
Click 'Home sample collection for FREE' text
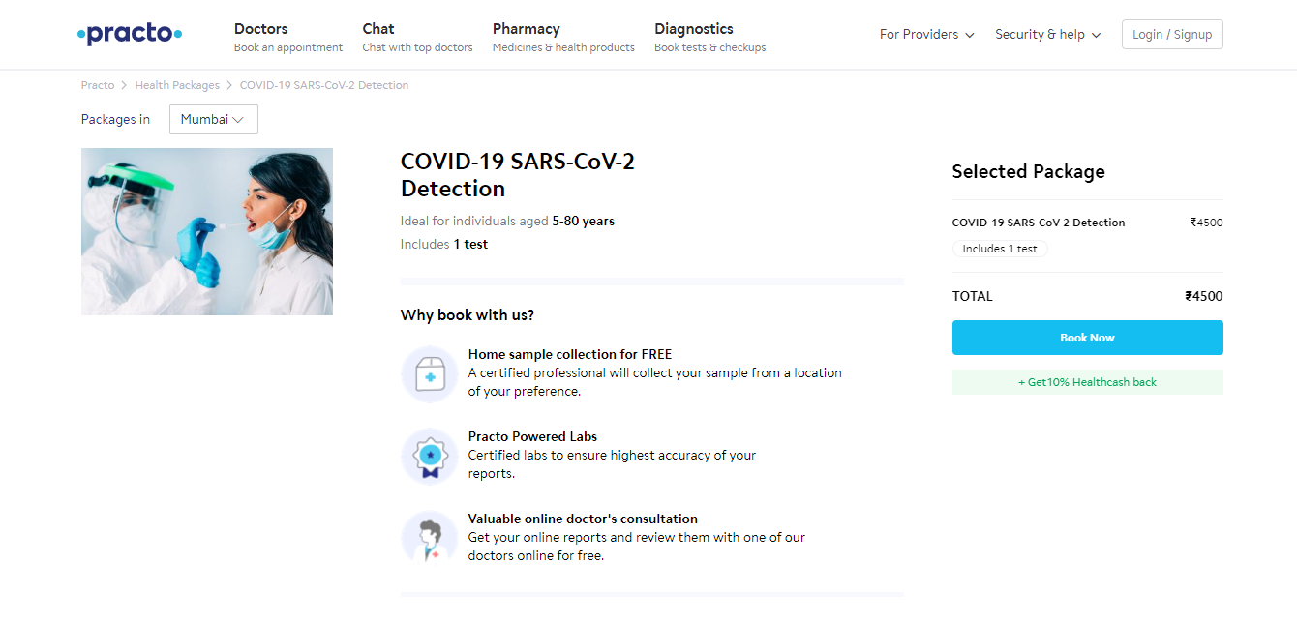click(570, 354)
